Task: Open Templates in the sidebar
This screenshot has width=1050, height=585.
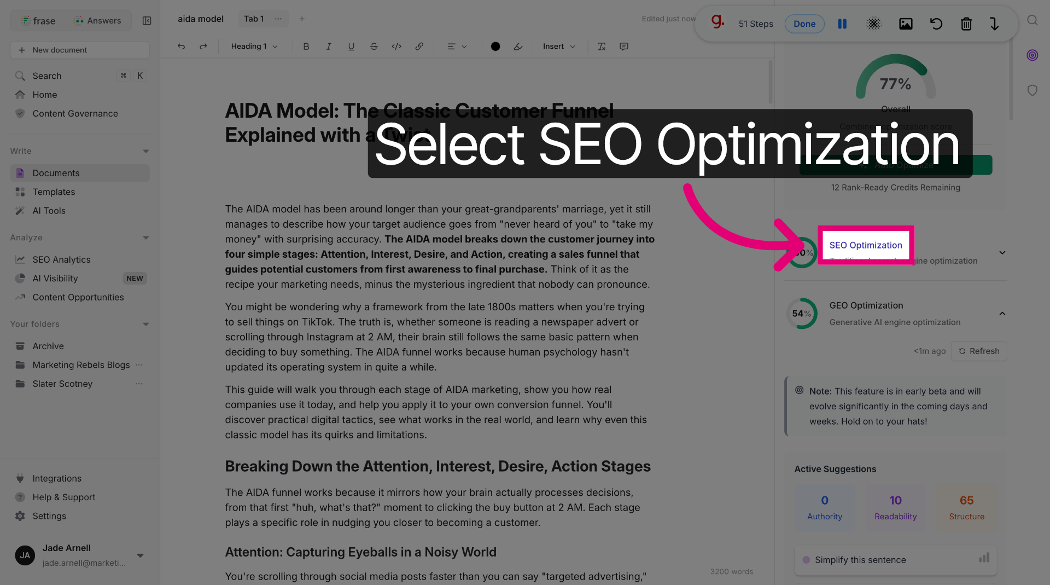Action: 80,192
